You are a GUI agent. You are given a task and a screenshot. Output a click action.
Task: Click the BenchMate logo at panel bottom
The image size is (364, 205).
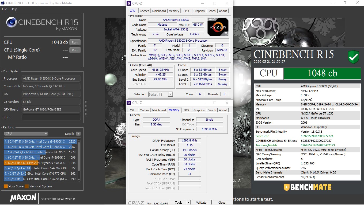click(308, 187)
